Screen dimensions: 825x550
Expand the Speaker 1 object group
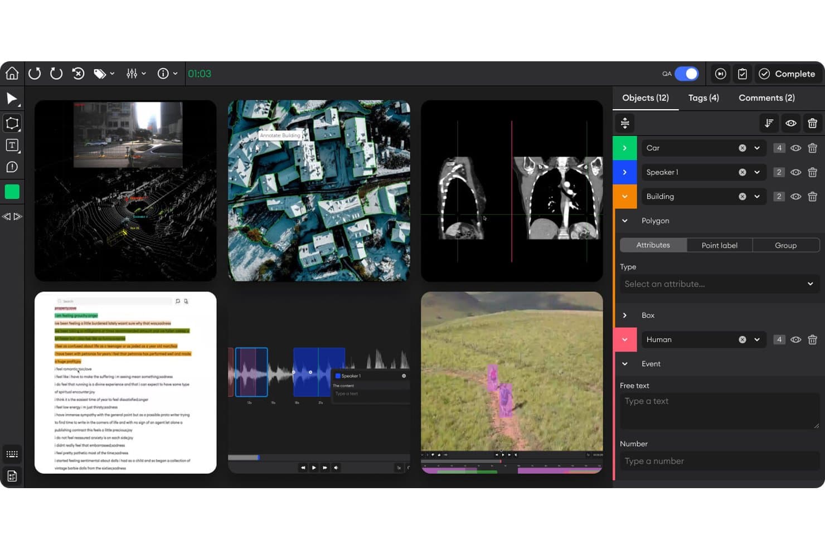625,172
